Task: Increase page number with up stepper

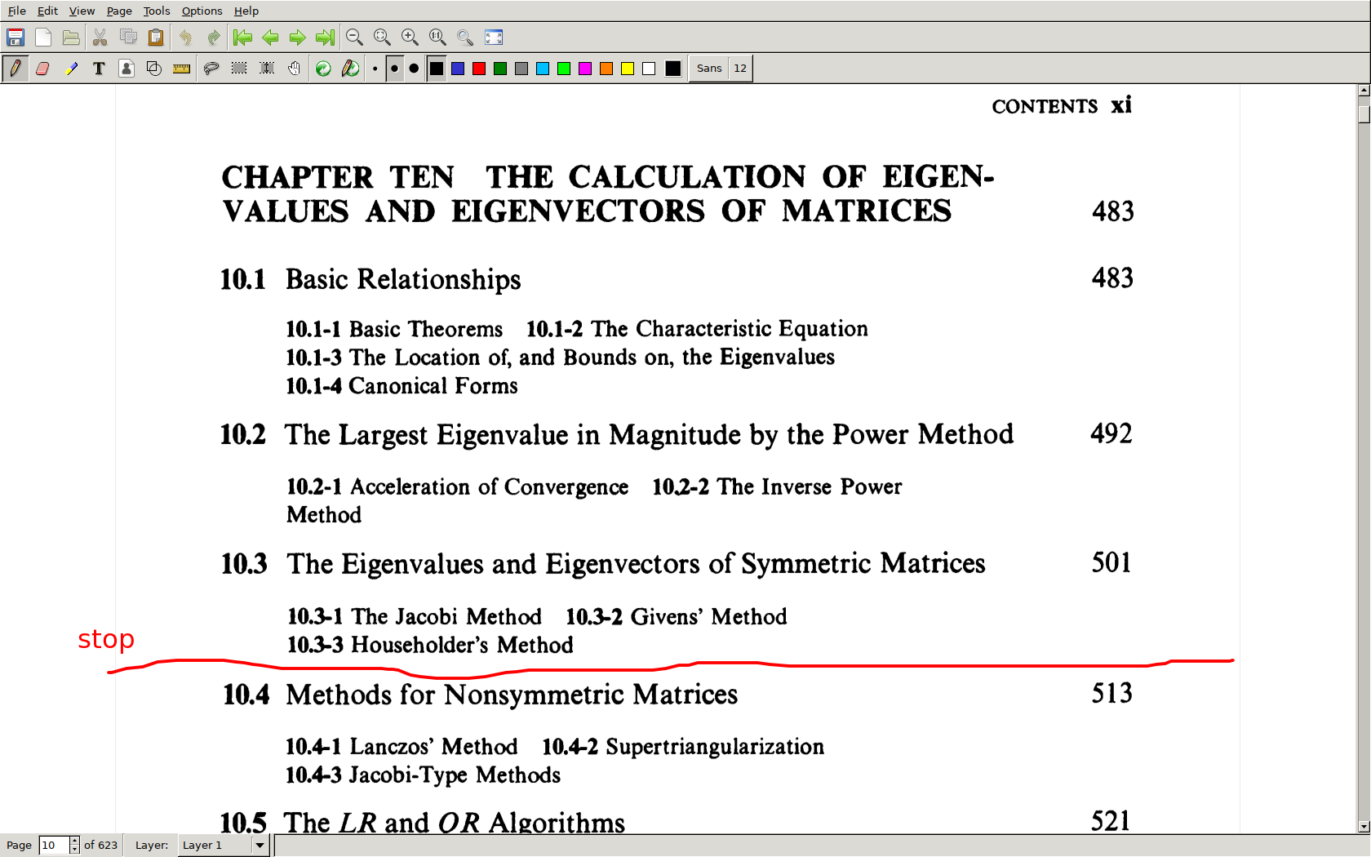Action: [74, 841]
